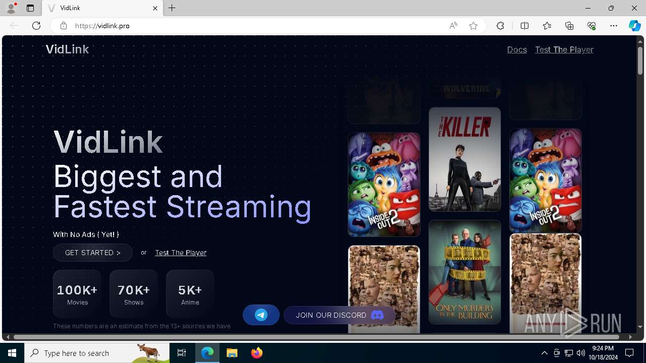
Task: Open the Telegram channel button
Action: (261, 315)
